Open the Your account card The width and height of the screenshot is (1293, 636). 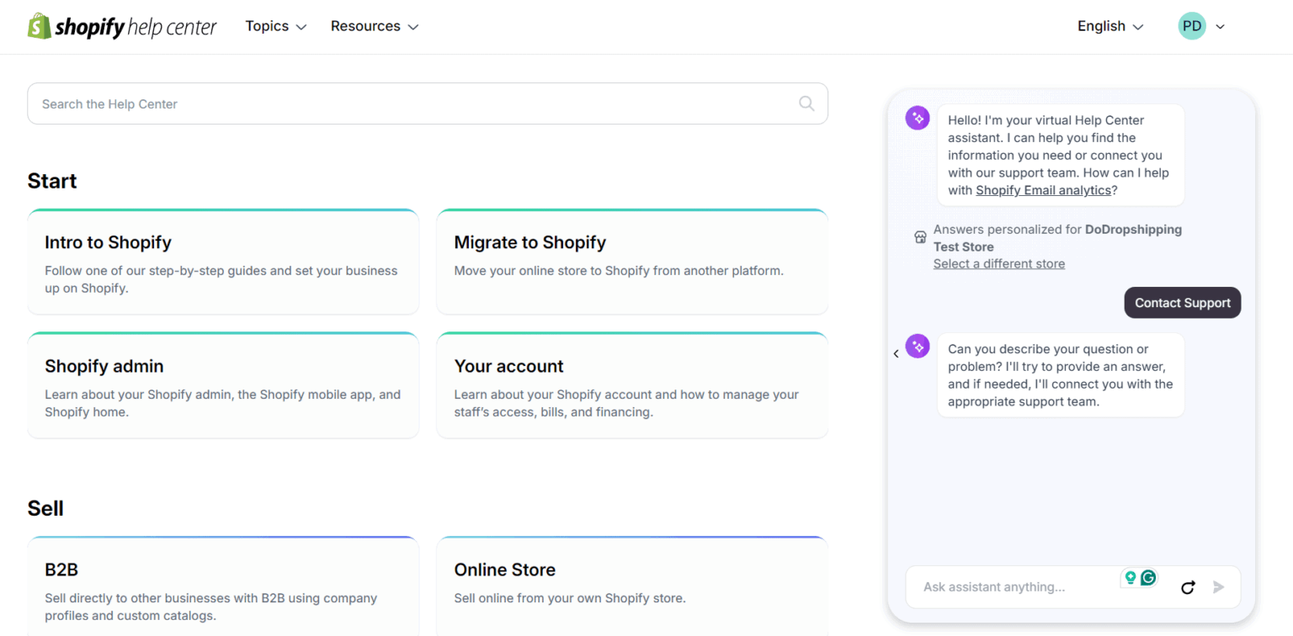[632, 385]
